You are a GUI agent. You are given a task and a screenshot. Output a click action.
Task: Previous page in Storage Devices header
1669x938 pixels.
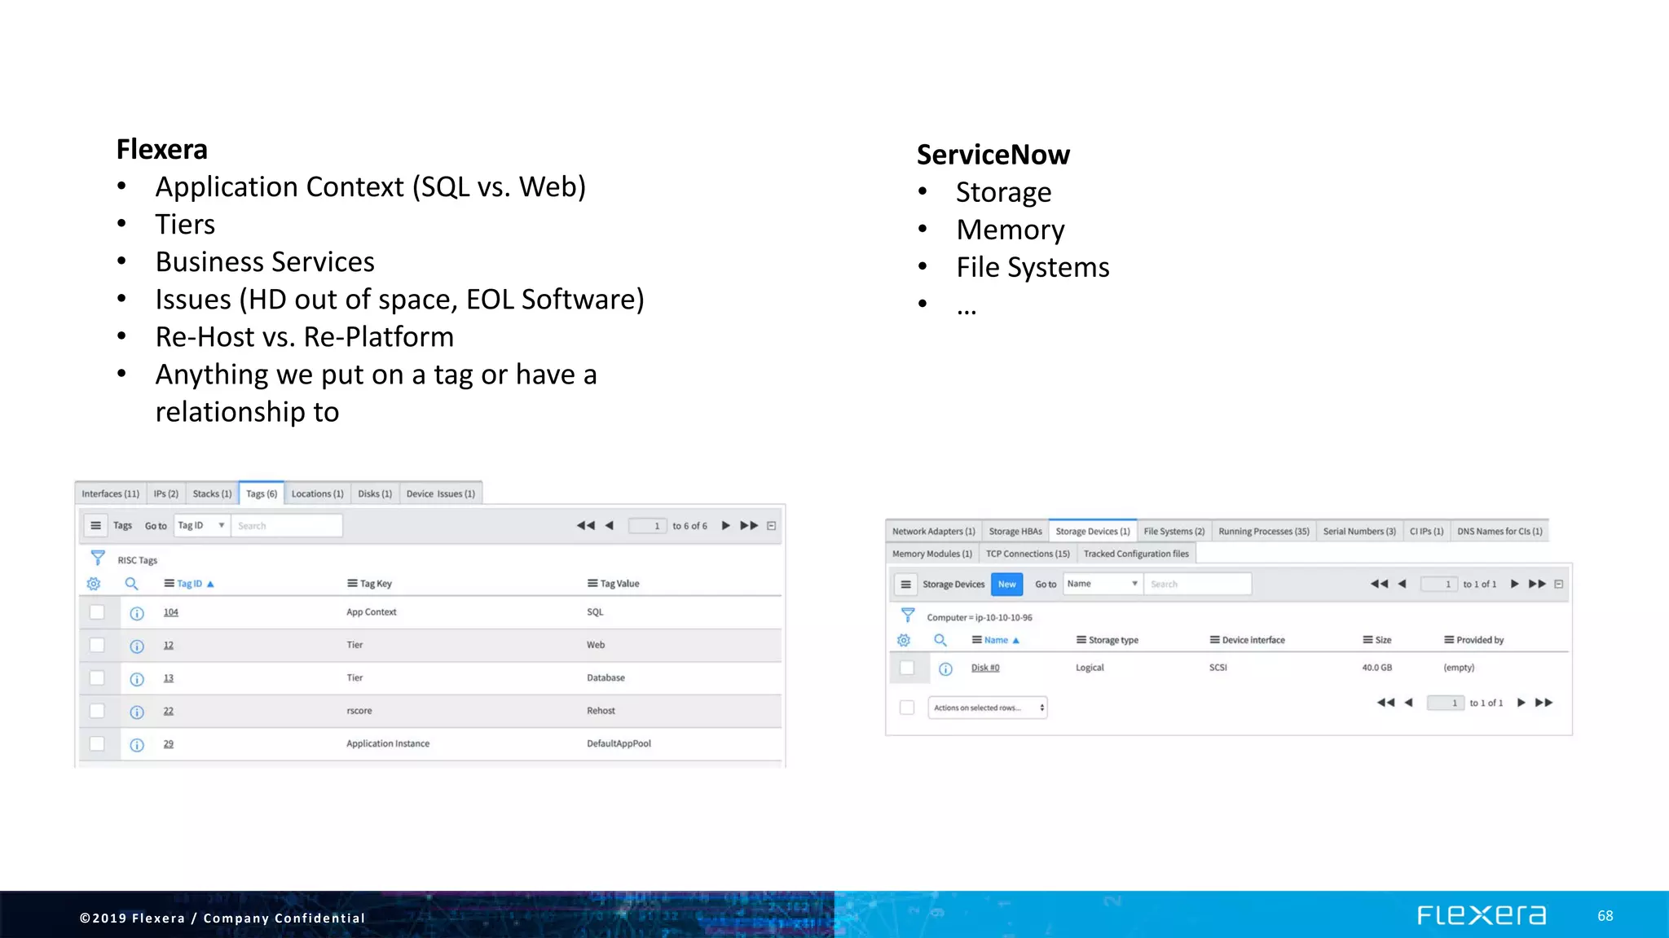click(x=1402, y=584)
